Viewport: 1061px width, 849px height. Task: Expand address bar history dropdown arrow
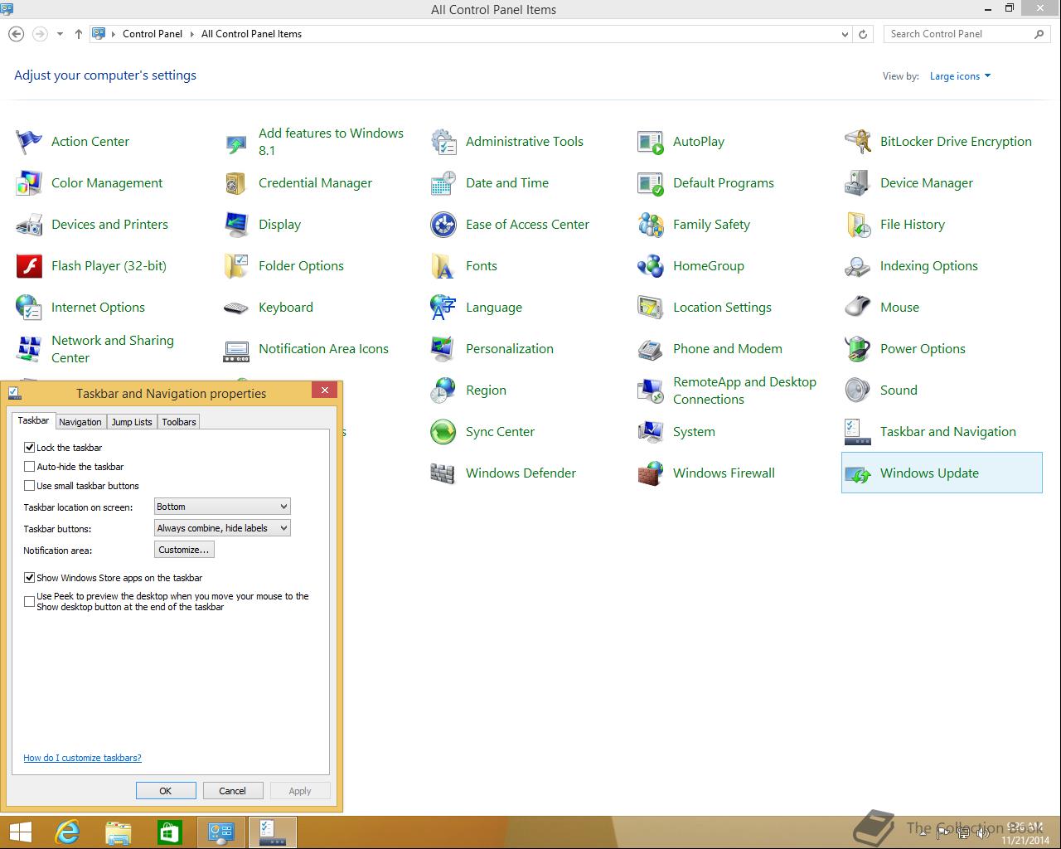point(845,34)
